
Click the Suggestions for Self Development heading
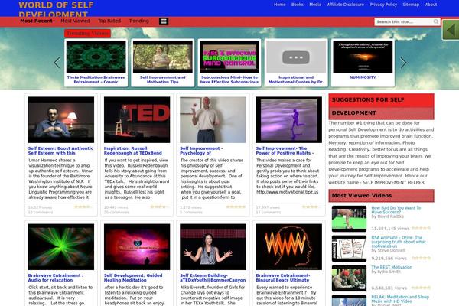381,106
